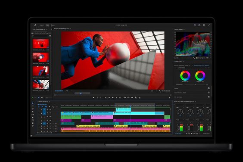
Task: Mute the first audio track
Action: [x=50, y=124]
